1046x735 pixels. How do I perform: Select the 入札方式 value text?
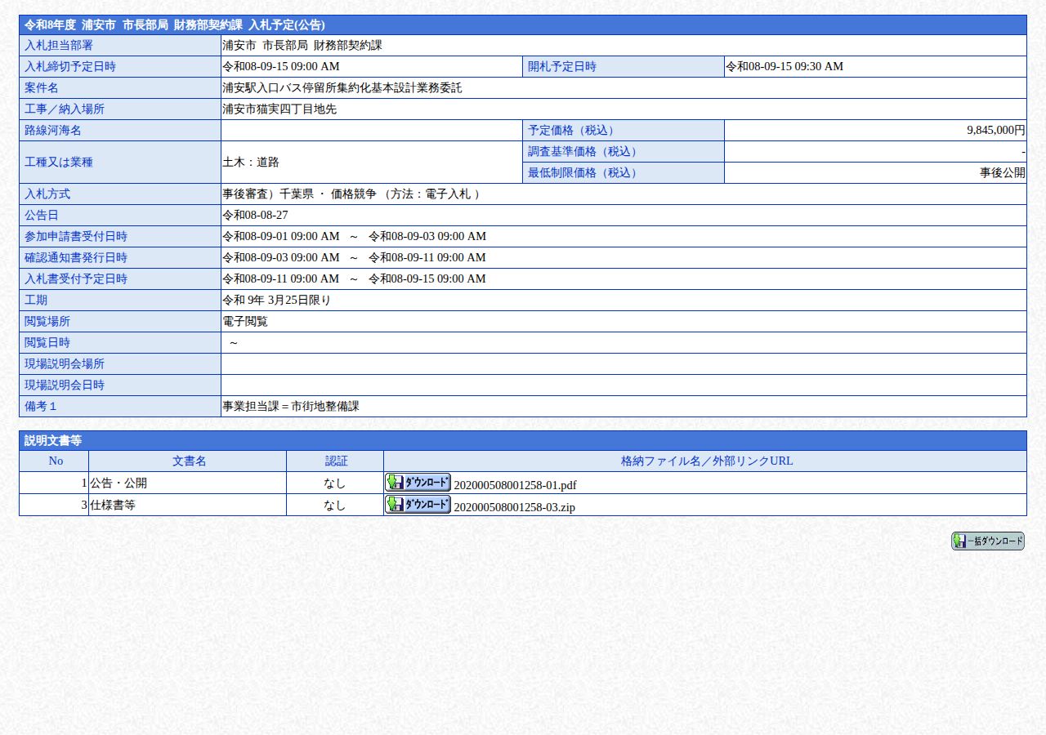tap(351, 194)
